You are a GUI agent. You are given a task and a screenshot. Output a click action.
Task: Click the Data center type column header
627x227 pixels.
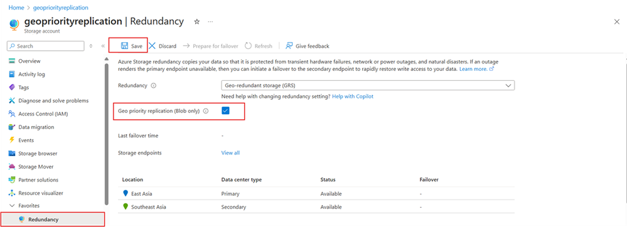(x=242, y=180)
